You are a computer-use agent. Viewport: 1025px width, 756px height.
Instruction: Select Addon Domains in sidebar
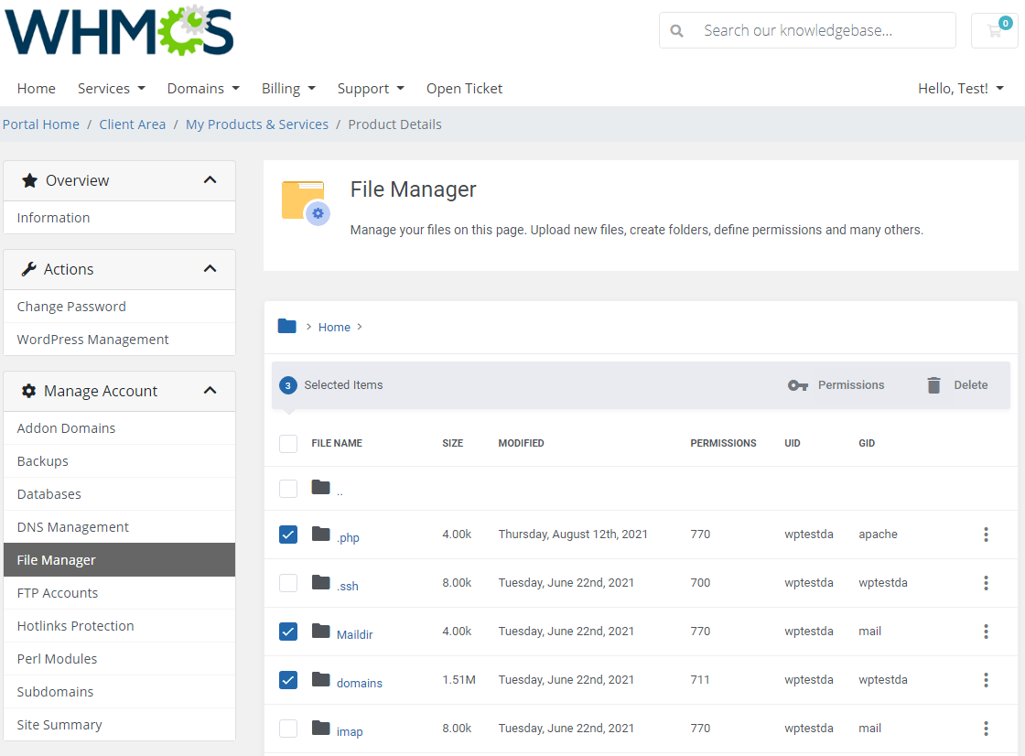tap(120, 428)
